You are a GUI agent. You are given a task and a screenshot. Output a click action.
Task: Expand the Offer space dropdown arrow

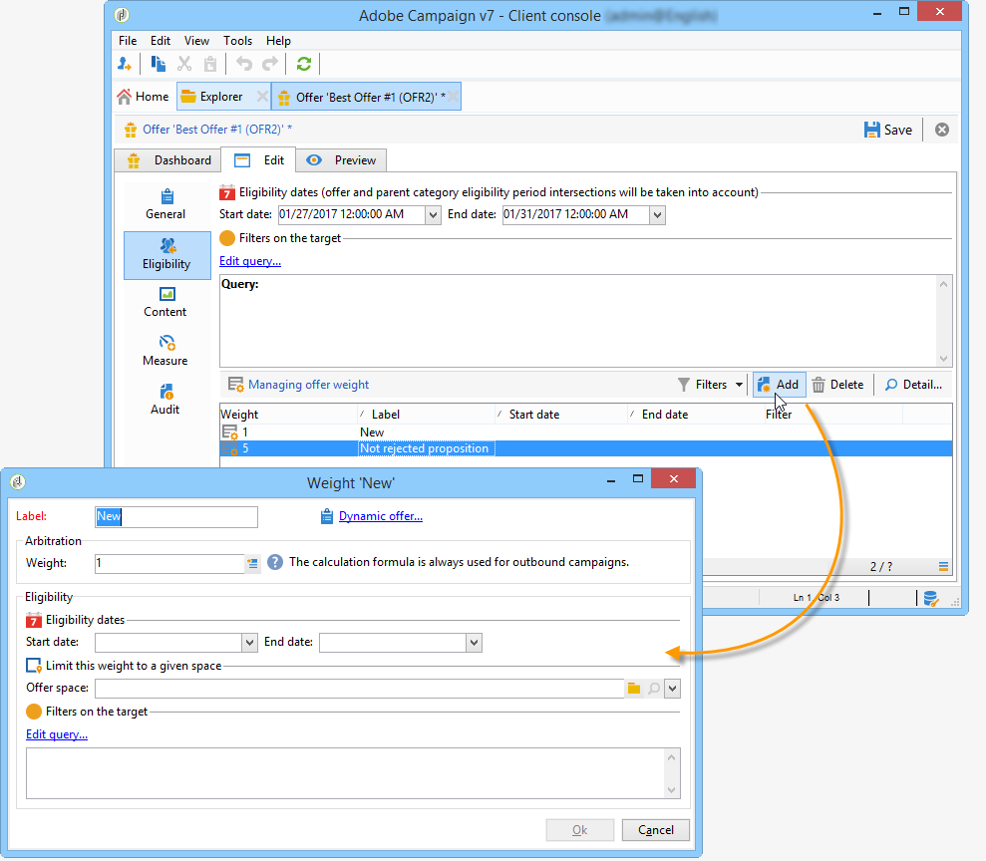pos(672,689)
